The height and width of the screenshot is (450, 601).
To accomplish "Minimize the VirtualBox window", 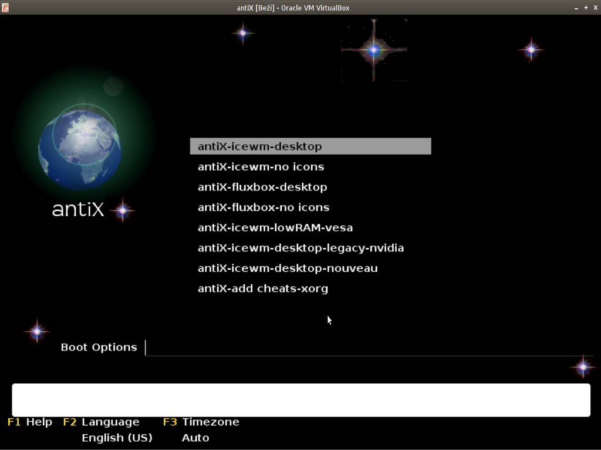I will [576, 8].
